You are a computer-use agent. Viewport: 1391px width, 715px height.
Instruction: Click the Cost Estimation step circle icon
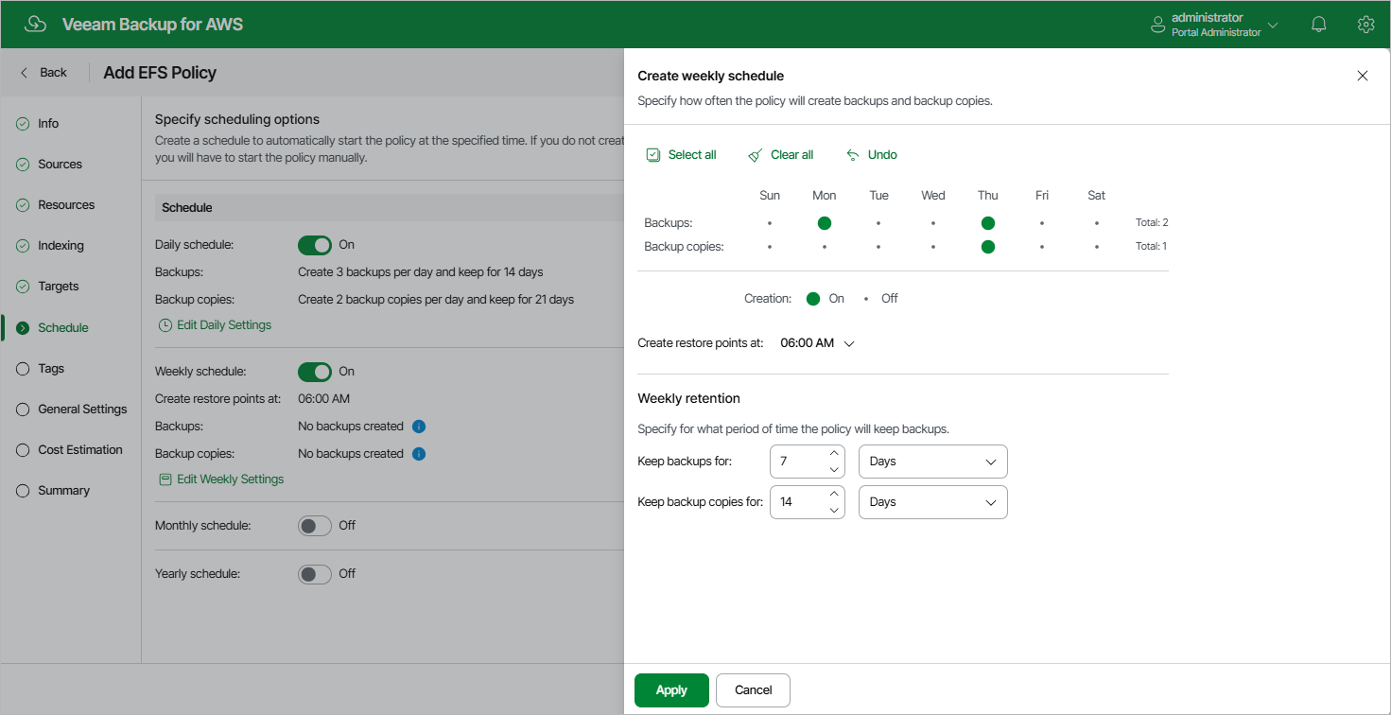(23, 450)
